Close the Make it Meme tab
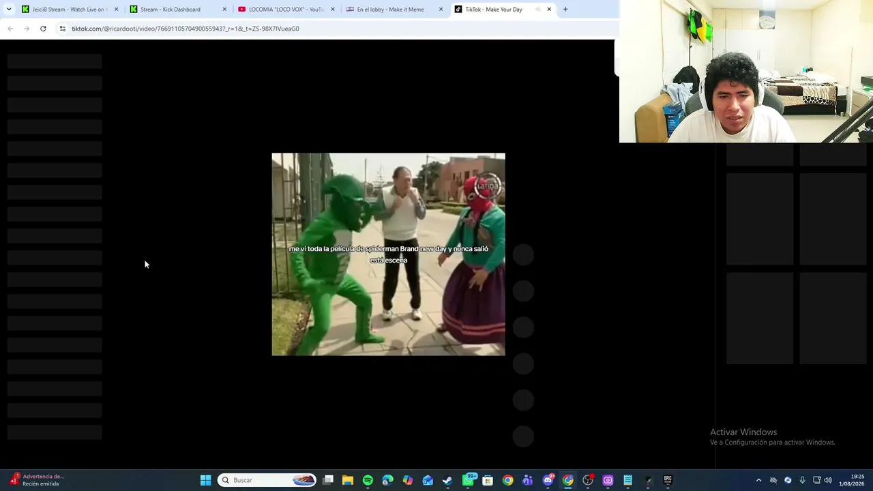 (441, 10)
